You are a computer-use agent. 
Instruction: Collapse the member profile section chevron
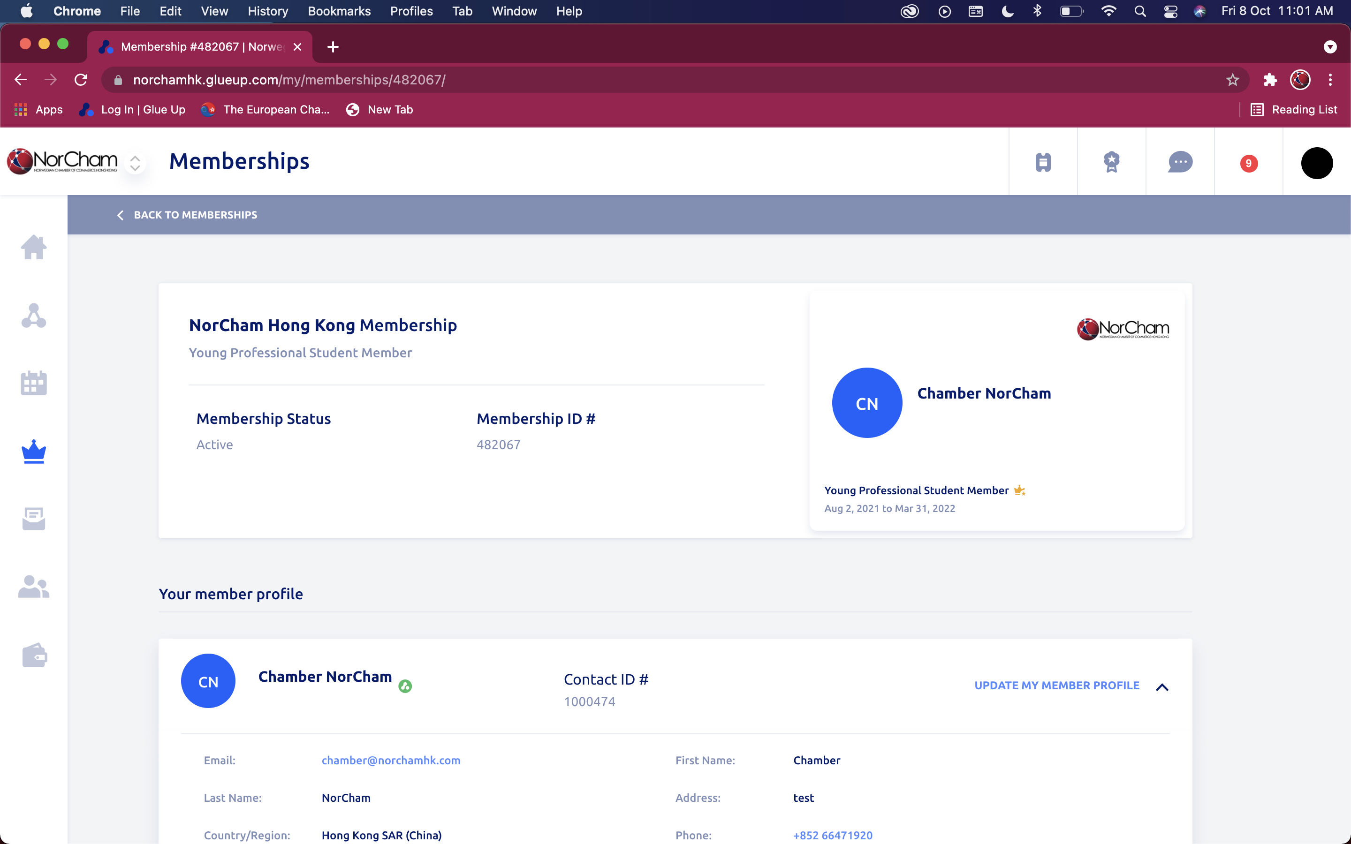tap(1162, 687)
